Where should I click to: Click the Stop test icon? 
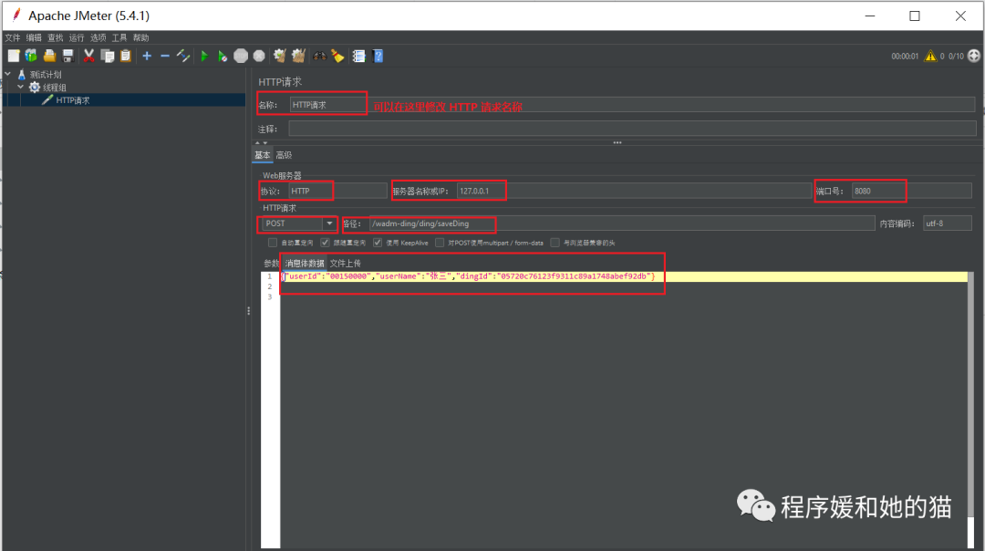pos(241,56)
